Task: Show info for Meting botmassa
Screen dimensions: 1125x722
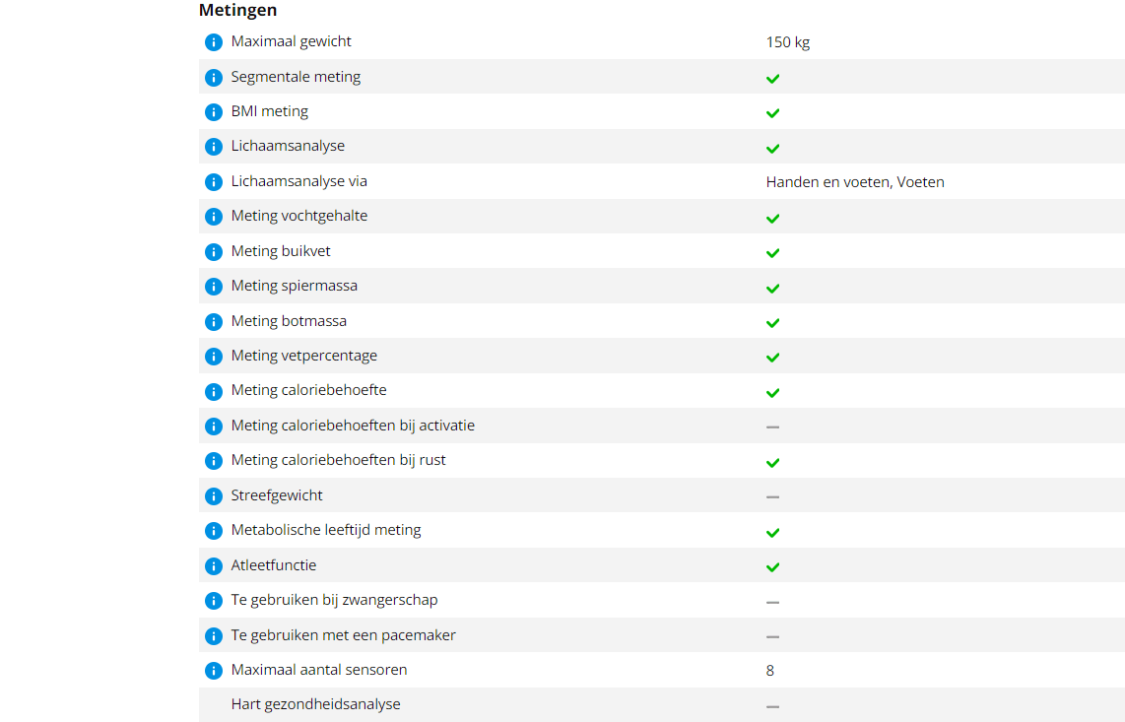Action: point(213,322)
